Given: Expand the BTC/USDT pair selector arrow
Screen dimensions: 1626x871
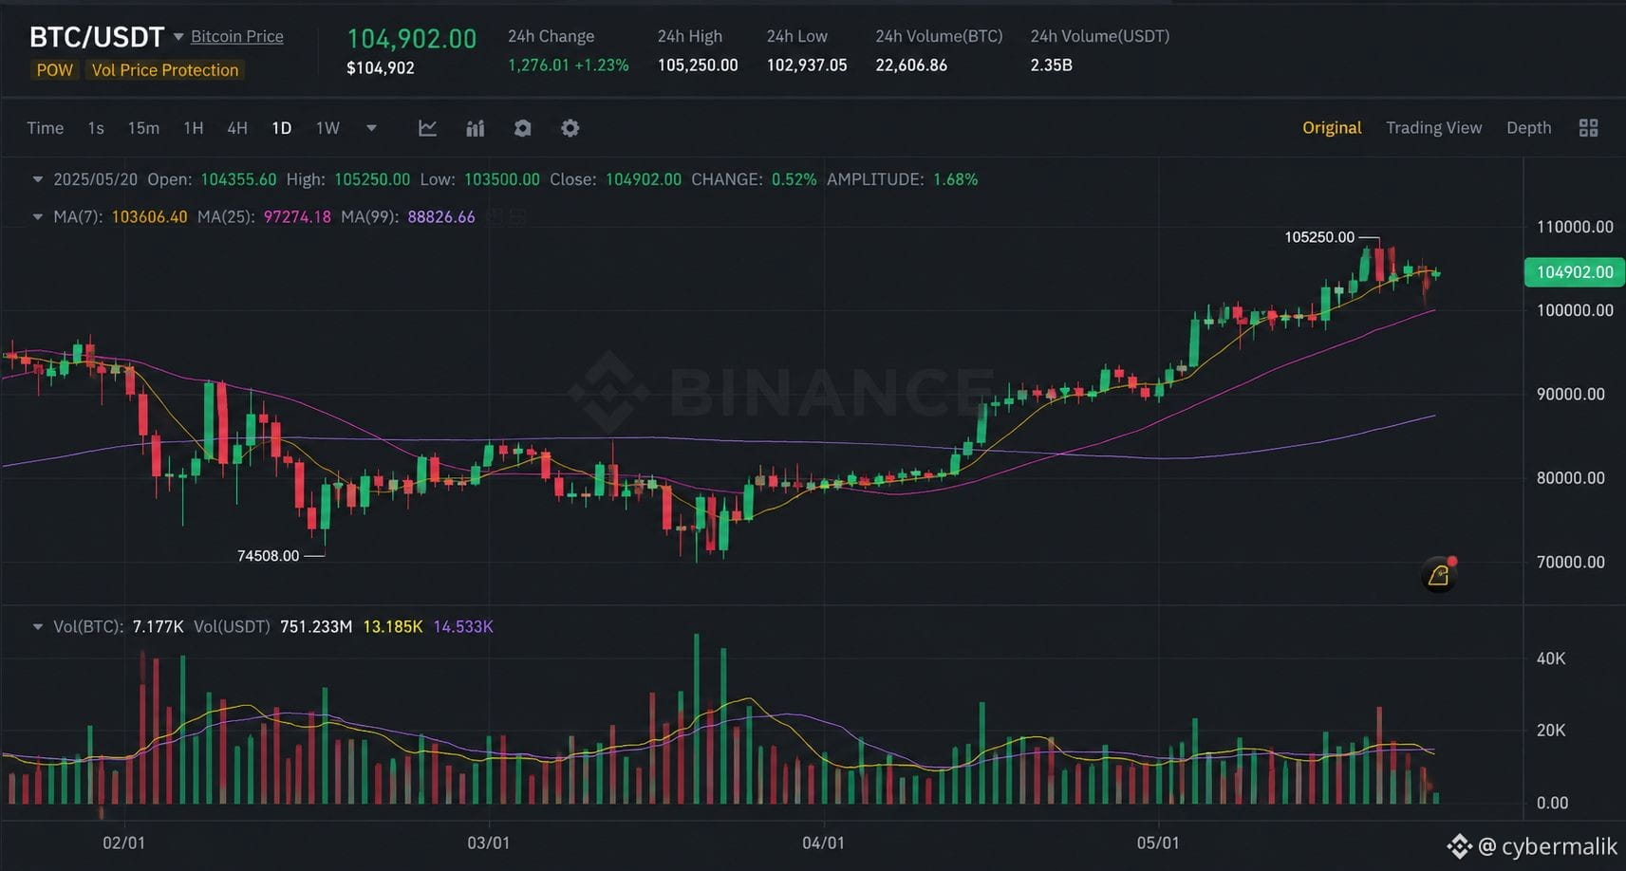Looking at the screenshot, I should (178, 37).
